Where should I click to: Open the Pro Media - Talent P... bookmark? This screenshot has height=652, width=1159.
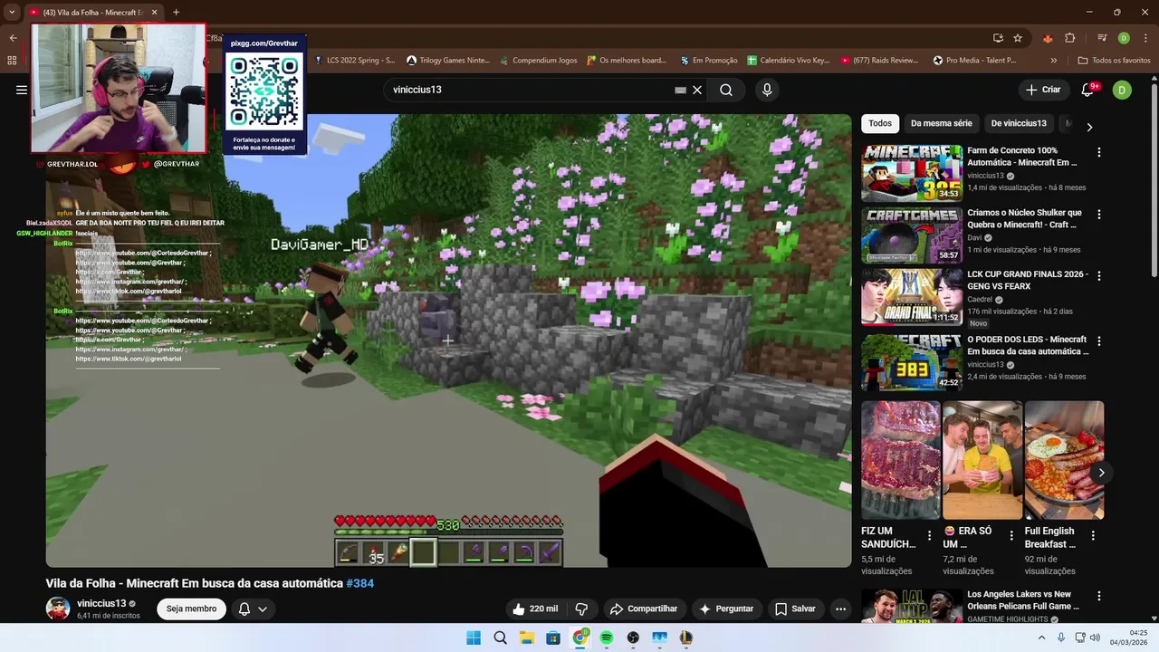pos(974,61)
